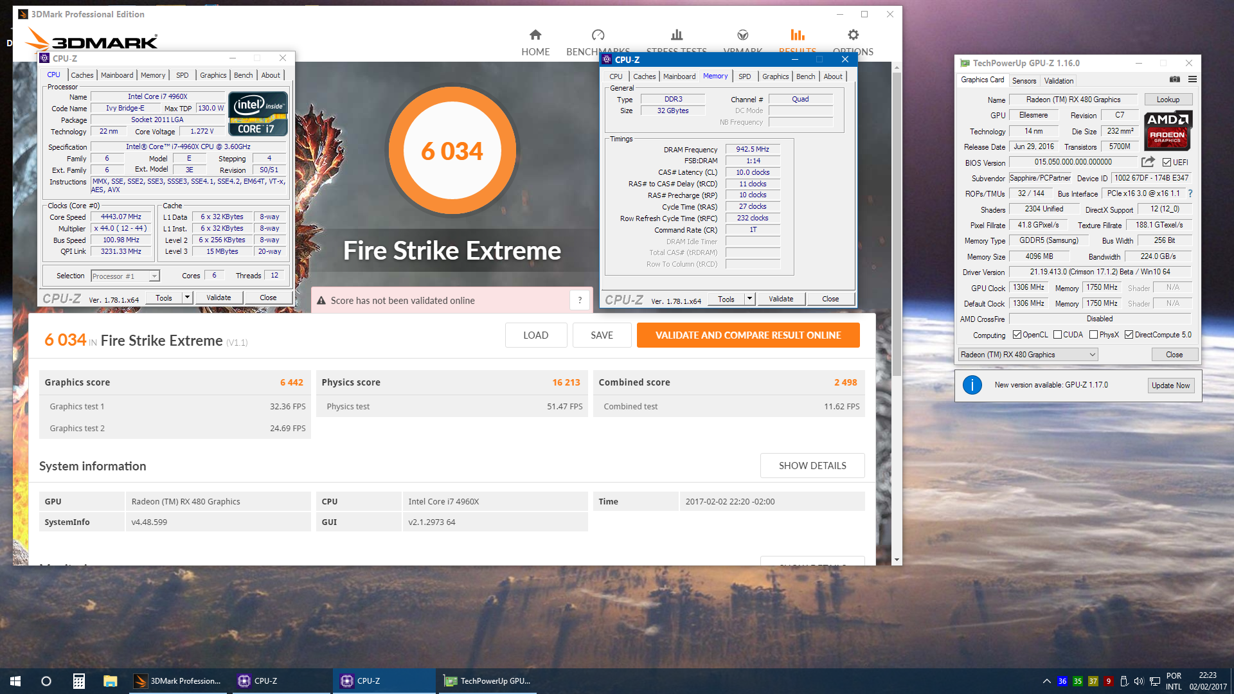Open the VRMARK section icon
Screen dimensions: 1234x694
pyautogui.click(x=743, y=35)
